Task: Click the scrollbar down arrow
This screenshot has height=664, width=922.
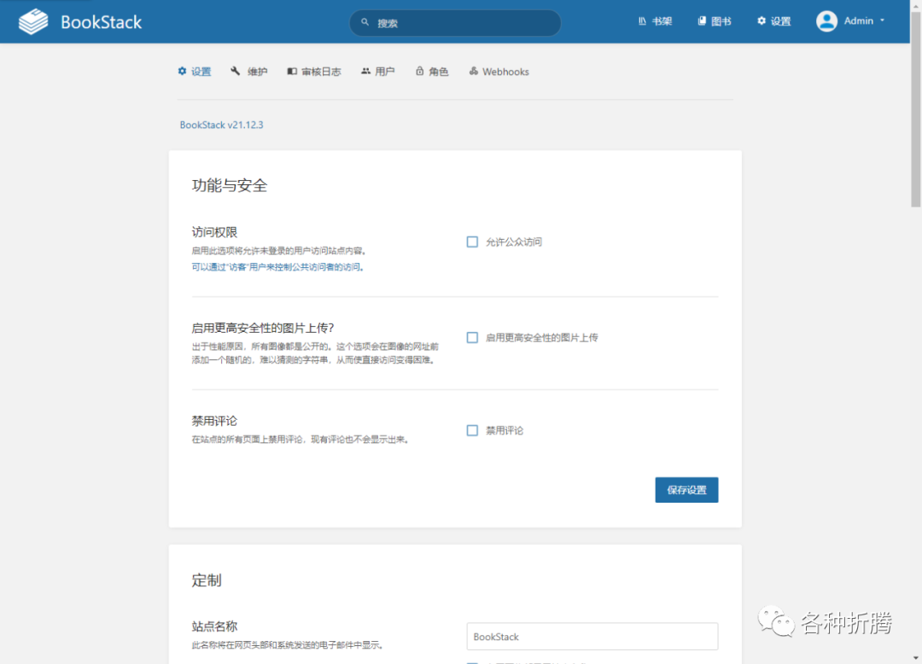Action: [x=915, y=658]
